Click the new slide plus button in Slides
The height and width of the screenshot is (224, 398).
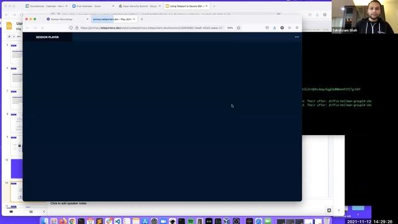click(9, 37)
